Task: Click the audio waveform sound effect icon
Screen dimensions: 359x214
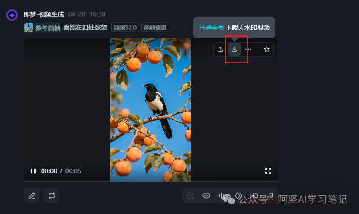Action: pyautogui.click(x=221, y=196)
